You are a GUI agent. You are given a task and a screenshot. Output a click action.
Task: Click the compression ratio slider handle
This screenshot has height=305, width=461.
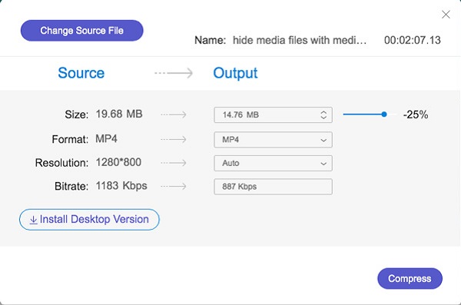pos(384,114)
